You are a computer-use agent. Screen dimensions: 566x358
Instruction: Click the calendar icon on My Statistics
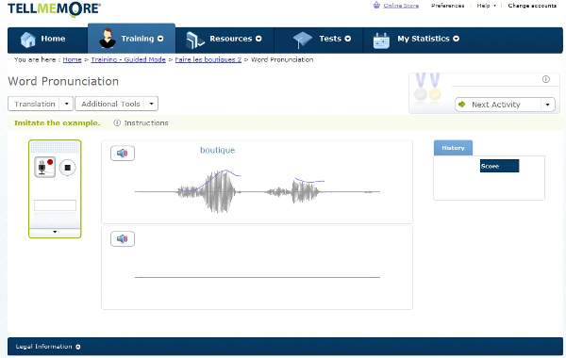[x=381, y=41]
